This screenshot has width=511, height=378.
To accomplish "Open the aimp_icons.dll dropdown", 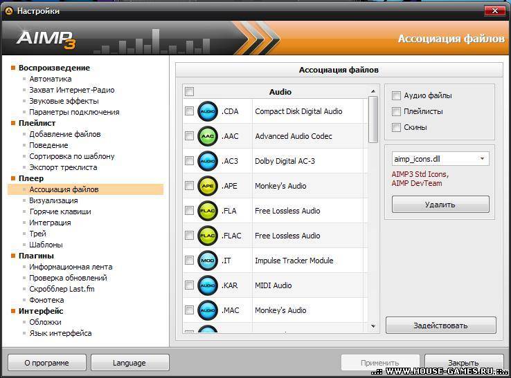I will [x=440, y=159].
